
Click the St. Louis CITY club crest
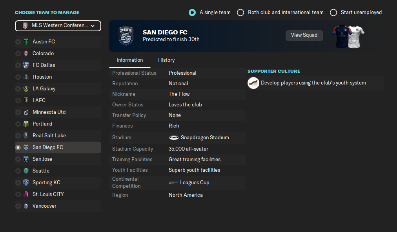(x=26, y=194)
